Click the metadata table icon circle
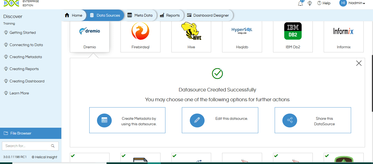The height and width of the screenshot is (164, 373). pyautogui.click(x=104, y=120)
